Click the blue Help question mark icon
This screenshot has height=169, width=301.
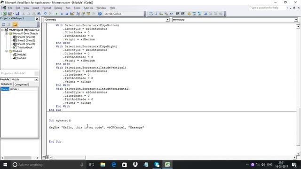click(100, 14)
